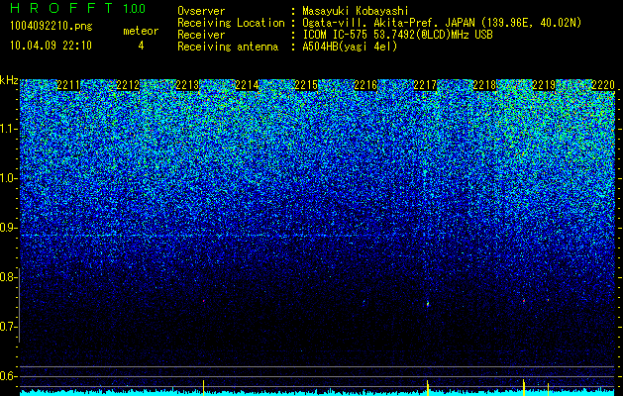Click the 1.1 kHz axis label
The width and height of the screenshot is (623, 396).
pyautogui.click(x=7, y=129)
